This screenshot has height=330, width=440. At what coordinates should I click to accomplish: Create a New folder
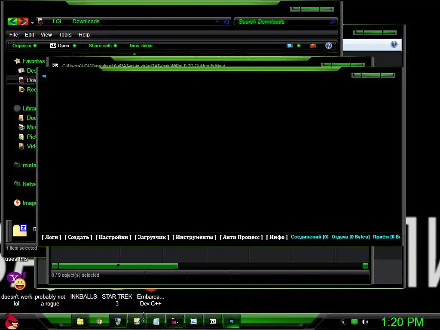click(141, 46)
